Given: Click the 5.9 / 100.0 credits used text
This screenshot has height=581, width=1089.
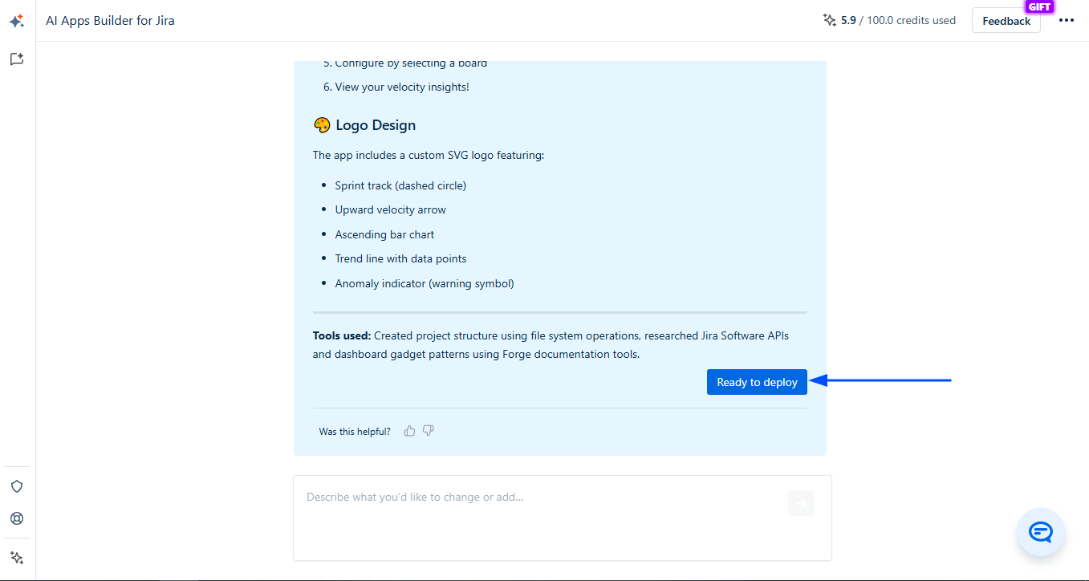Looking at the screenshot, I should [x=898, y=21].
